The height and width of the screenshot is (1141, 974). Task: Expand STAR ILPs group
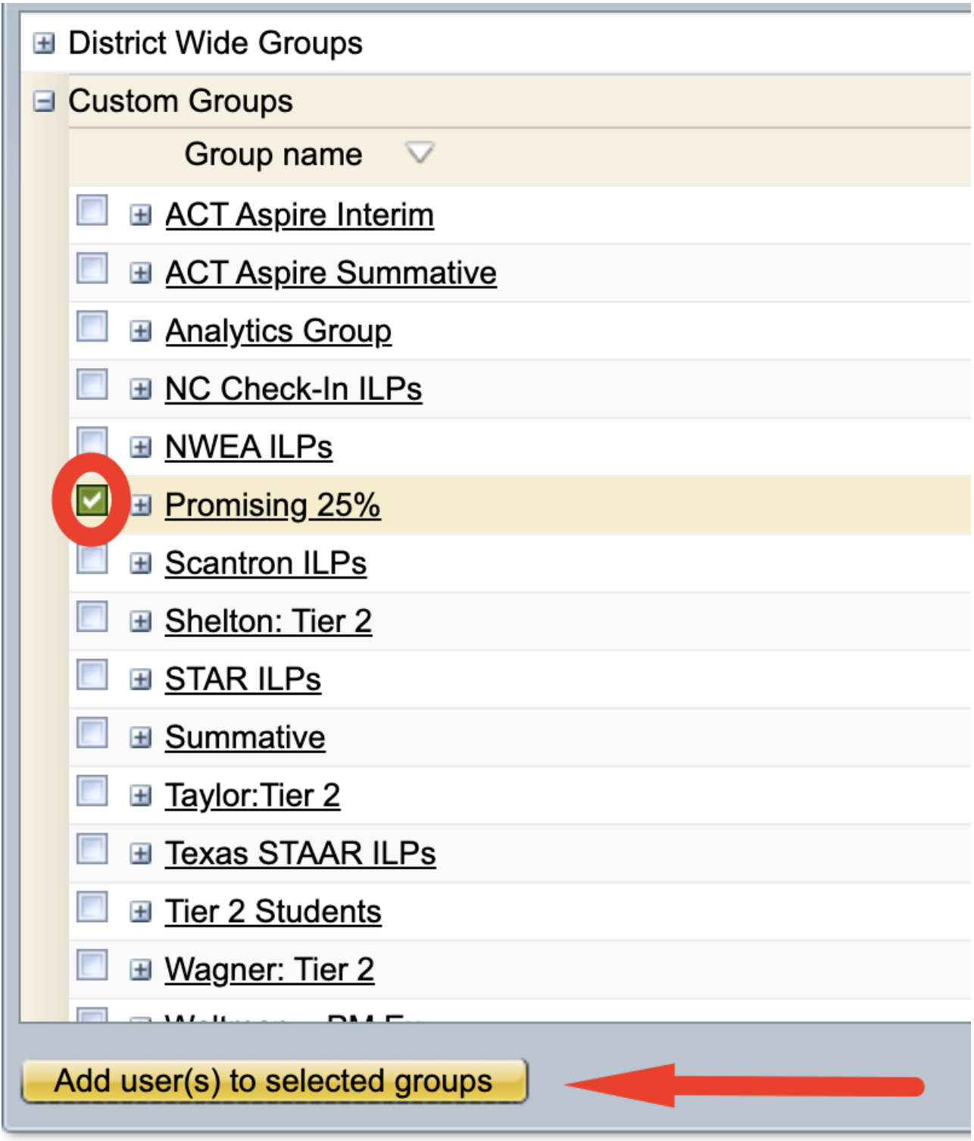pyautogui.click(x=141, y=680)
